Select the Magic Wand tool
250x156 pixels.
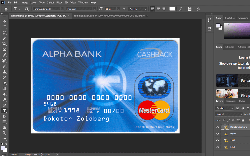(x=4, y=38)
